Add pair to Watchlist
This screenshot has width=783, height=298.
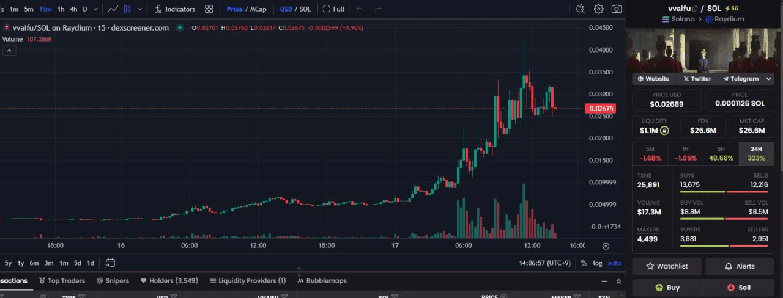click(667, 266)
